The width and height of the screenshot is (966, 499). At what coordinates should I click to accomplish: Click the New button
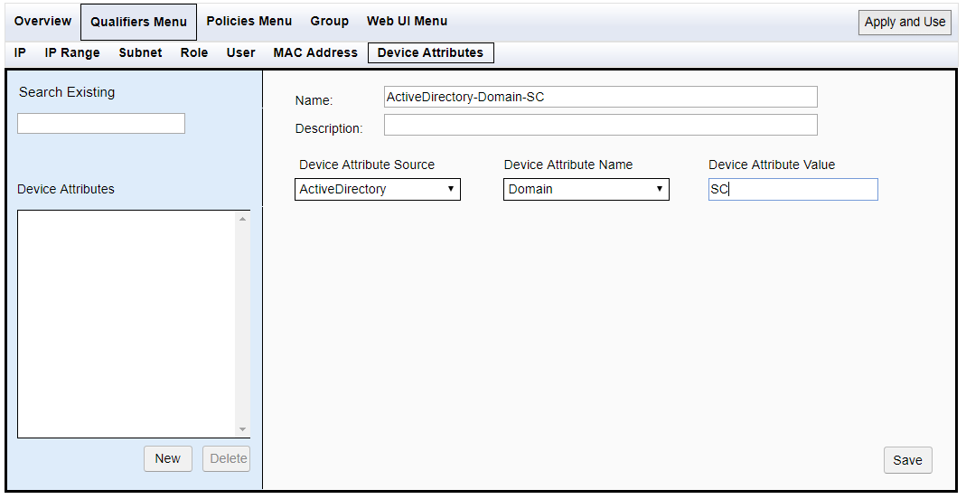[167, 459]
